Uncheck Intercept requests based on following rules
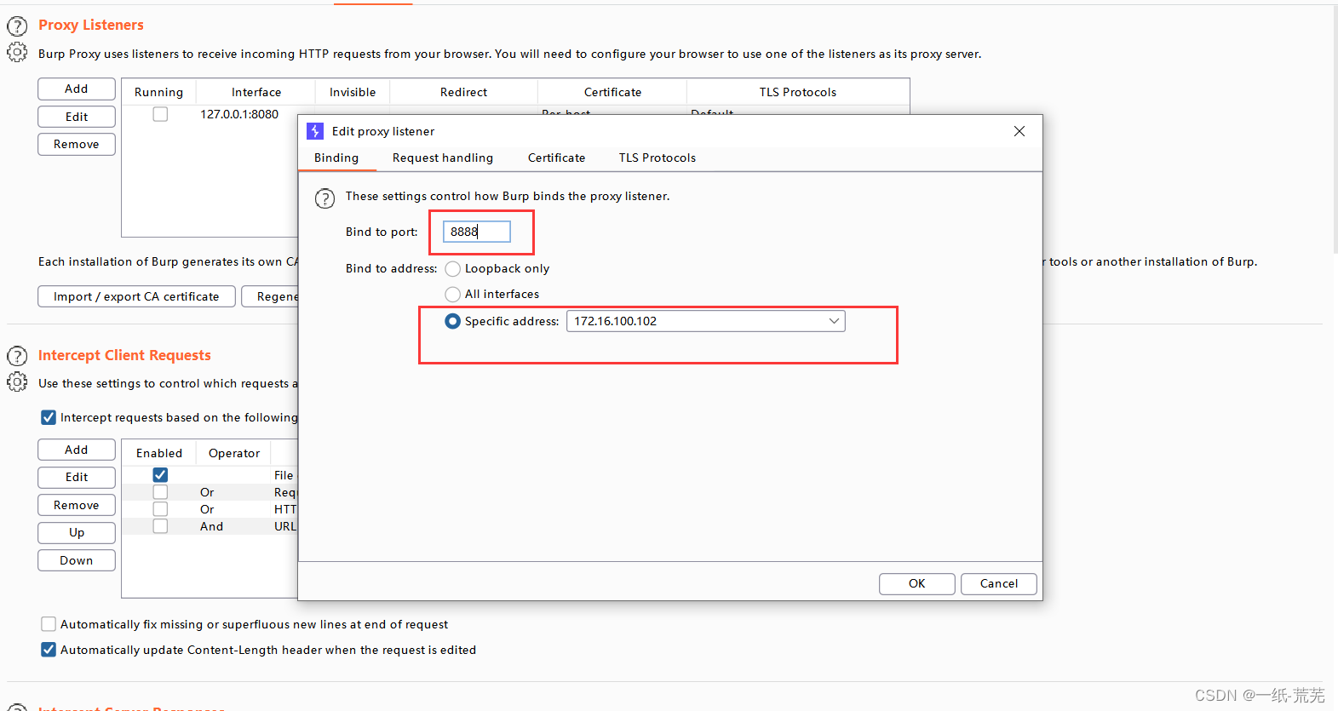Screen dimensions: 1338x711 (49, 417)
